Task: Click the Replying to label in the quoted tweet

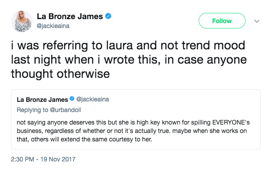Action: pyautogui.click(x=33, y=110)
